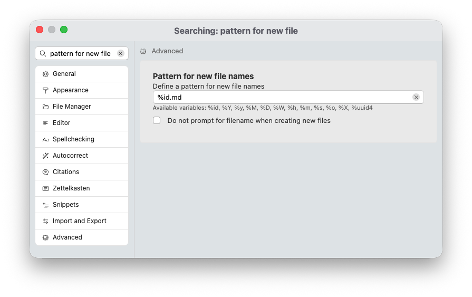Click 'Do not prompt for filename' label

point(249,120)
